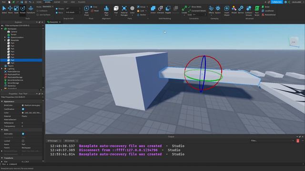Collapse the Appearance properties section
305x171 pixels.
2,101
